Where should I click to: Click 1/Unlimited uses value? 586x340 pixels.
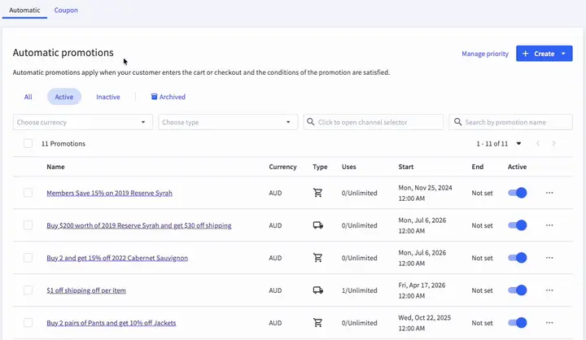click(x=359, y=290)
